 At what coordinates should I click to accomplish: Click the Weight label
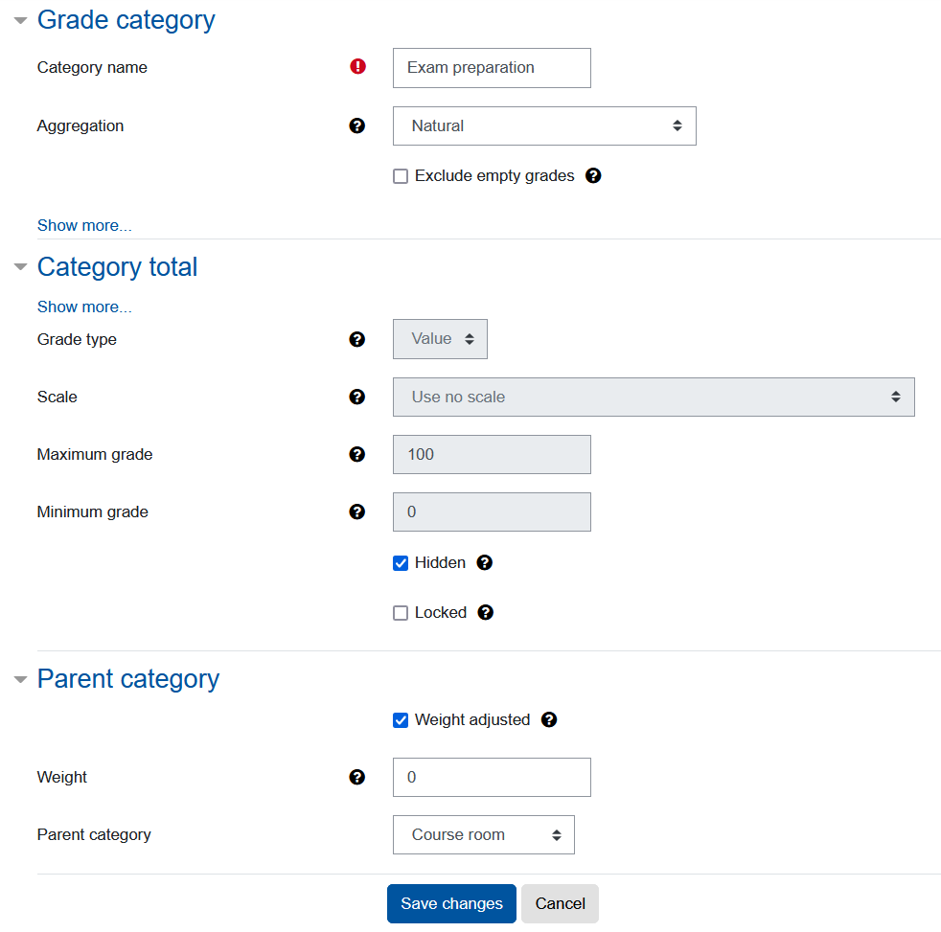tap(62, 777)
